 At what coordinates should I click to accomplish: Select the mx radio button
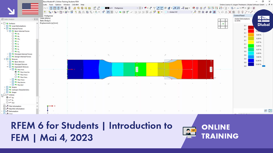coord(13,34)
